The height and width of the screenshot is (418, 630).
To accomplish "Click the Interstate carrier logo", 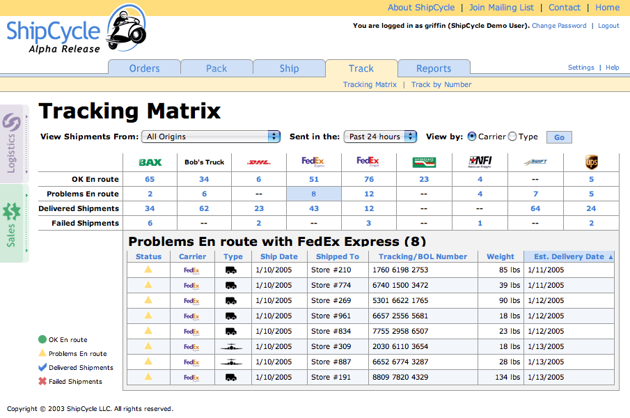I will coord(424,162).
